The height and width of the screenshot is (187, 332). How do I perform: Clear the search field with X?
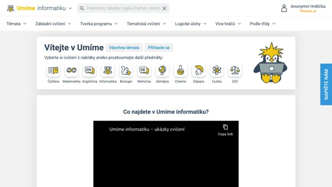tap(164, 8)
